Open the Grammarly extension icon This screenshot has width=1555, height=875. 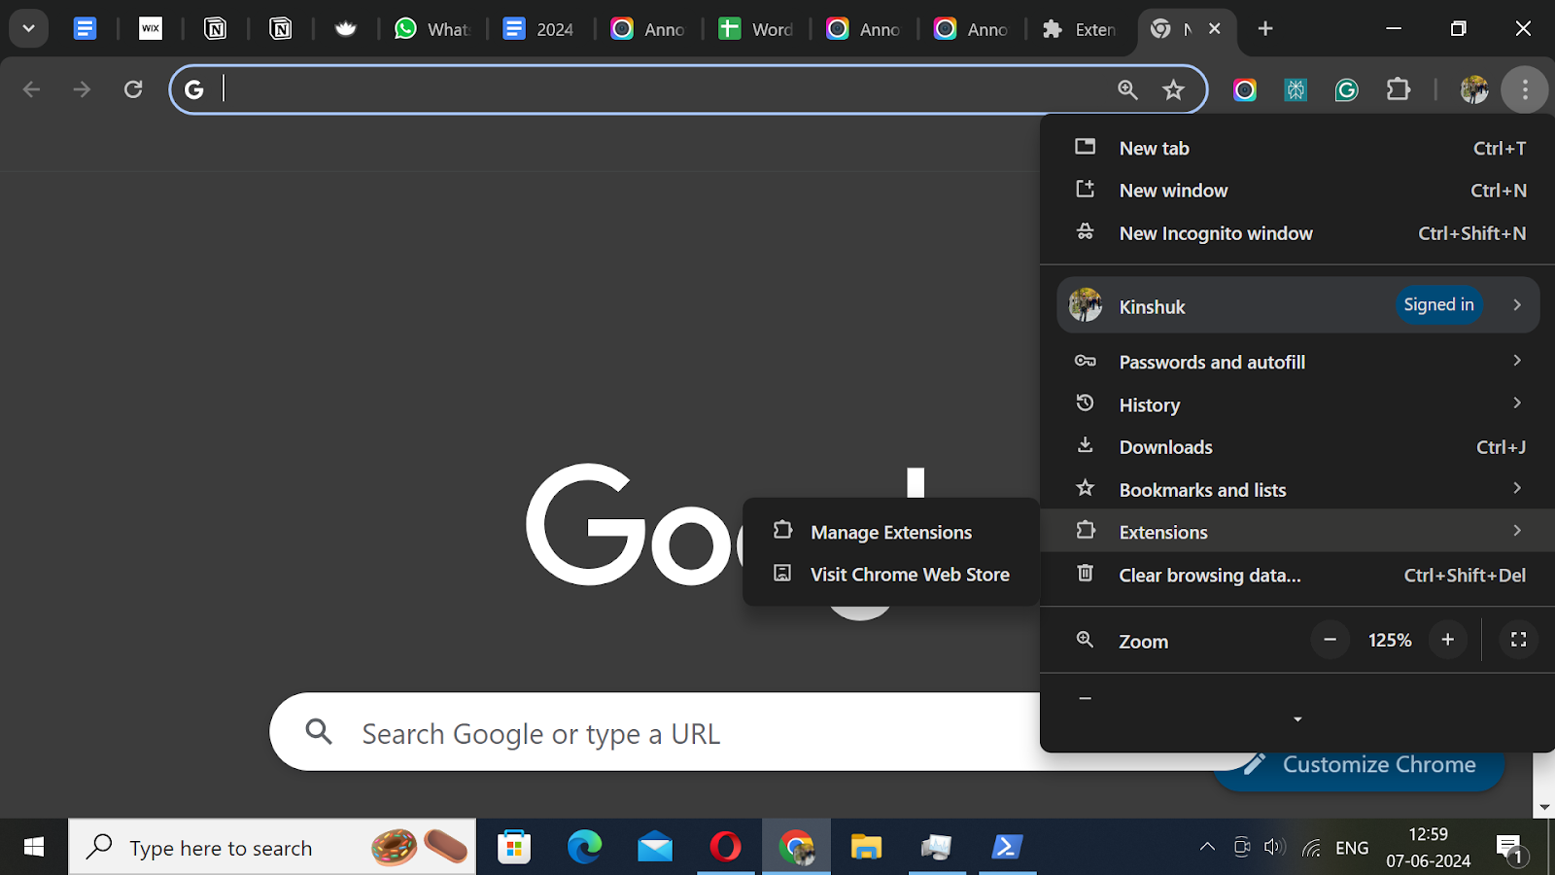[x=1346, y=90]
